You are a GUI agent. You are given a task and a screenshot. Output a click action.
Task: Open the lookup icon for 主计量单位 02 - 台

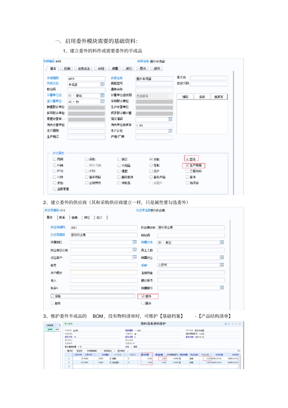[x=102, y=101]
